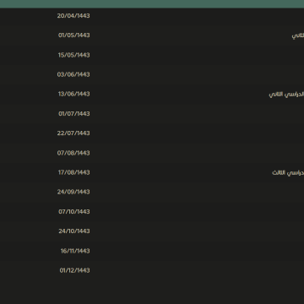Click the date 20/04/1443
The width and height of the screenshot is (304, 304).
73,16
